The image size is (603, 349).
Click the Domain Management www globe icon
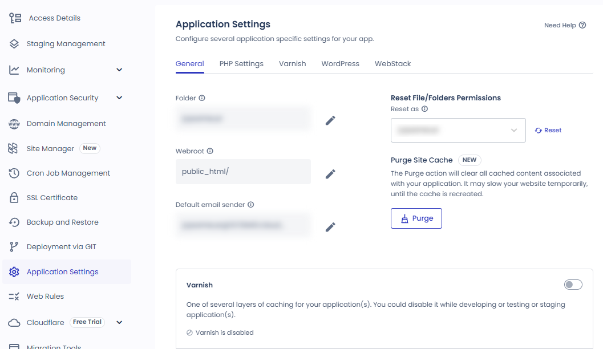(14, 124)
